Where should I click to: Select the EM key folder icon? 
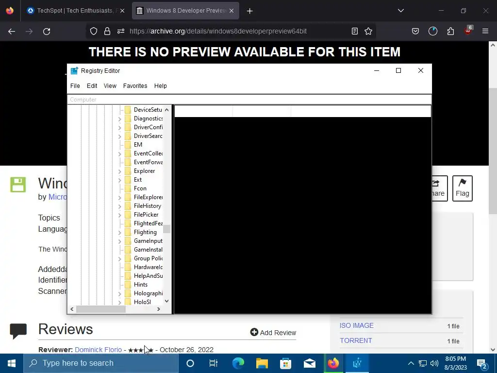[128, 145]
